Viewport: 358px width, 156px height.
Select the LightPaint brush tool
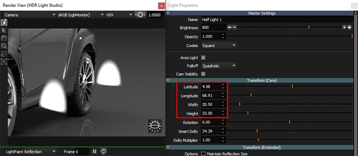(x=4, y=22)
